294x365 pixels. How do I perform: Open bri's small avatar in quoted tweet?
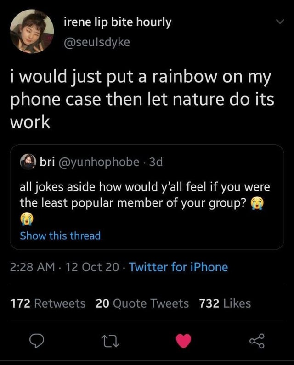(28, 162)
